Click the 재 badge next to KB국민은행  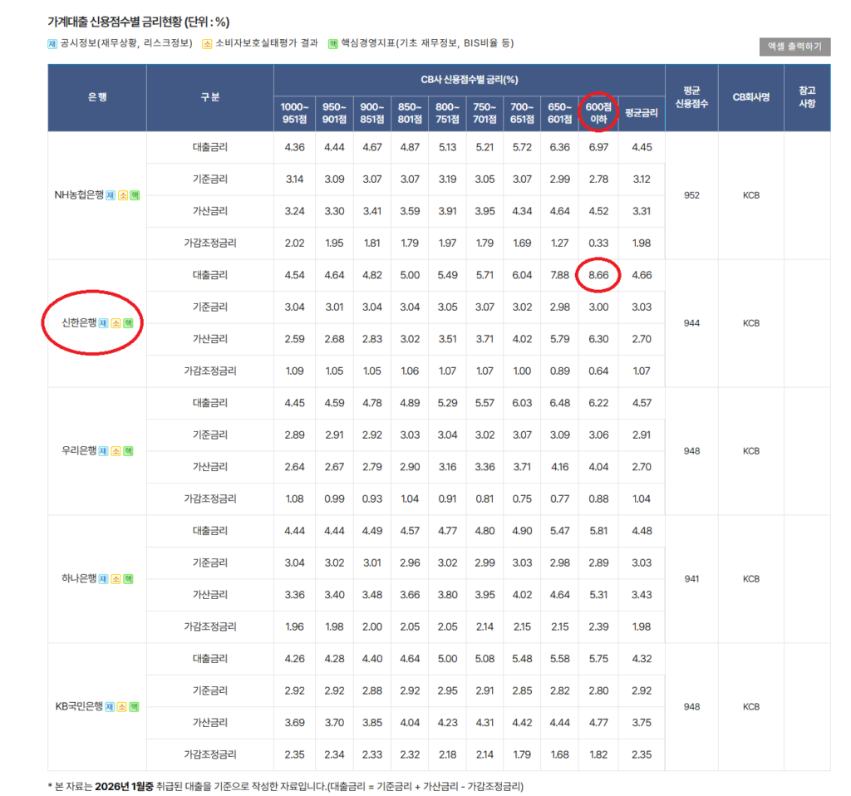(109, 707)
